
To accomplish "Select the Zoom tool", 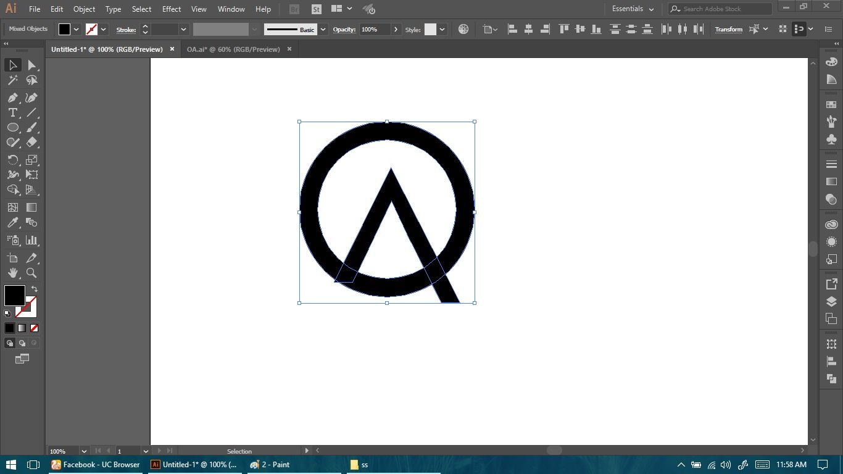I will pos(31,273).
